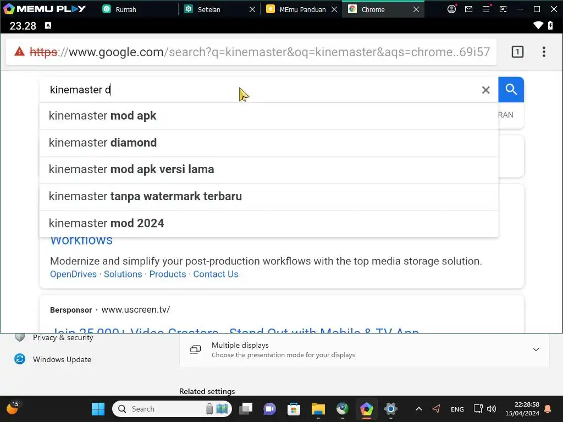Open the globe browser taskbar icon
563x422 pixels.
[342, 409]
